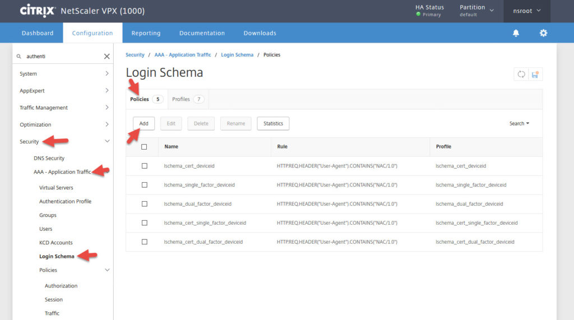The height and width of the screenshot is (320, 574).
Task: Open the Search dropdown above the table
Action: (519, 123)
